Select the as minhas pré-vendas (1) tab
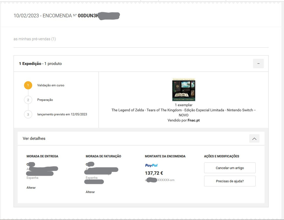 pyautogui.click(x=35, y=39)
